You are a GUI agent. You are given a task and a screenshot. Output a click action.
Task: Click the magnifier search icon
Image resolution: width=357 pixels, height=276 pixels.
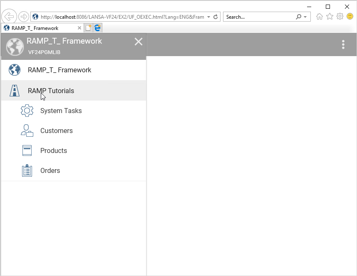298,17
